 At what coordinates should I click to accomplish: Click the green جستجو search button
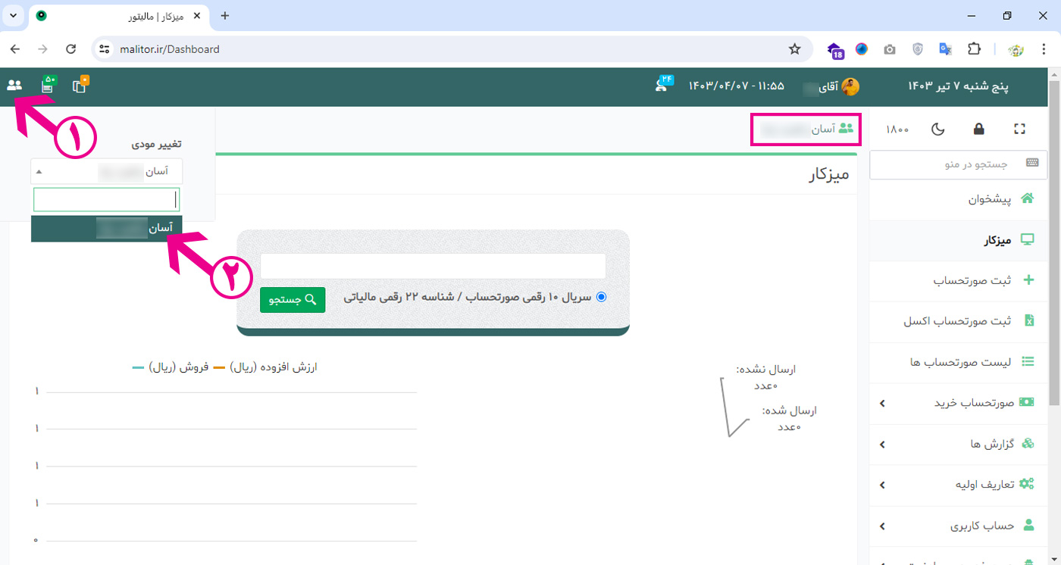pyautogui.click(x=293, y=300)
